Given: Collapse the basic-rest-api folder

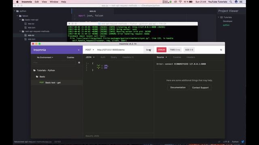Looking at the screenshot, I should pos(20,20).
